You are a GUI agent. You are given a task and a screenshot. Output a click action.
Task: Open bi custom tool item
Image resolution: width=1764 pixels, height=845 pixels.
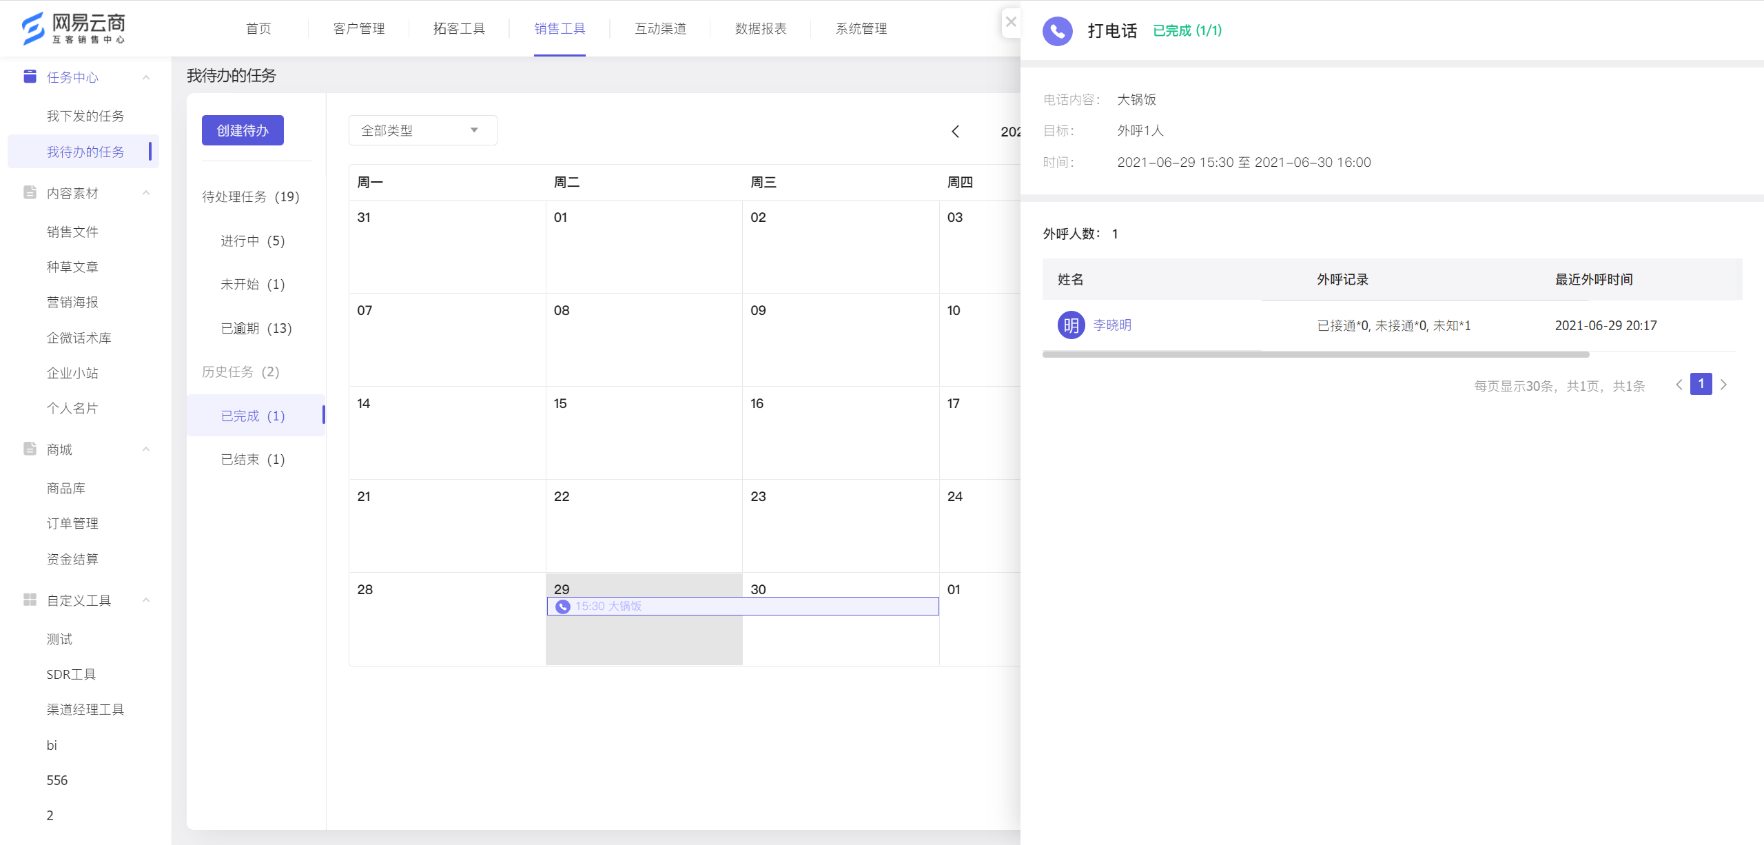click(52, 745)
